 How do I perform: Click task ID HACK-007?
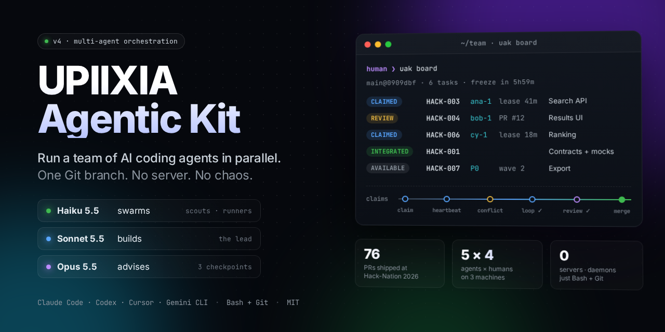[443, 169]
